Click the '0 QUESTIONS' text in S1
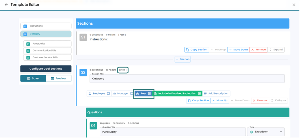300x138 pixels. click(x=96, y=35)
